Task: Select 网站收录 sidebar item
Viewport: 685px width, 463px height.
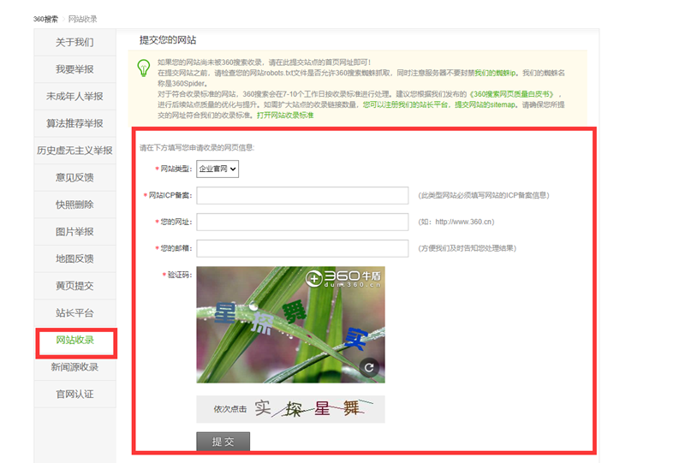Action: (x=74, y=341)
